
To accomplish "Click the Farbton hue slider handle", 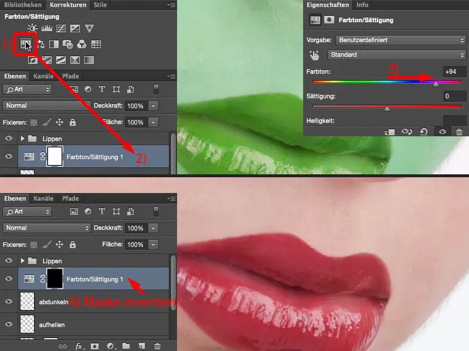I will 436,84.
